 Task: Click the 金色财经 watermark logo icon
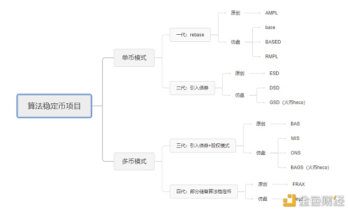[289, 200]
